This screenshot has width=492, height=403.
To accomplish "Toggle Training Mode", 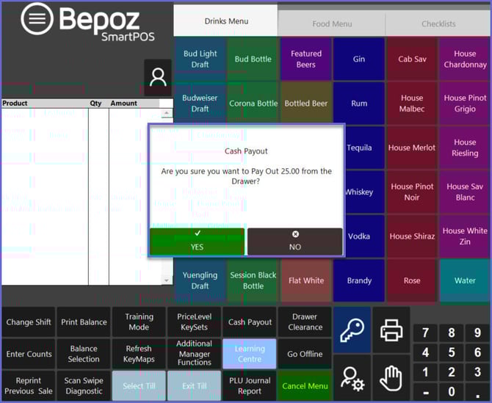I will pyautogui.click(x=139, y=322).
